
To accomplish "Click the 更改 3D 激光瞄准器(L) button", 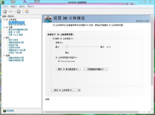I will 68,69.
